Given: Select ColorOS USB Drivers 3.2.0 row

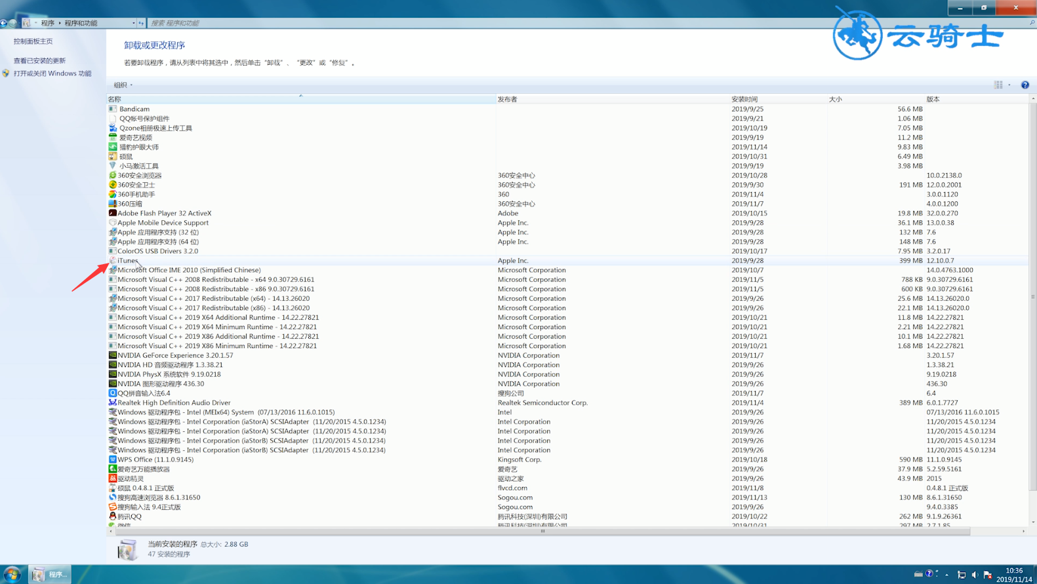Looking at the screenshot, I should click(568, 251).
